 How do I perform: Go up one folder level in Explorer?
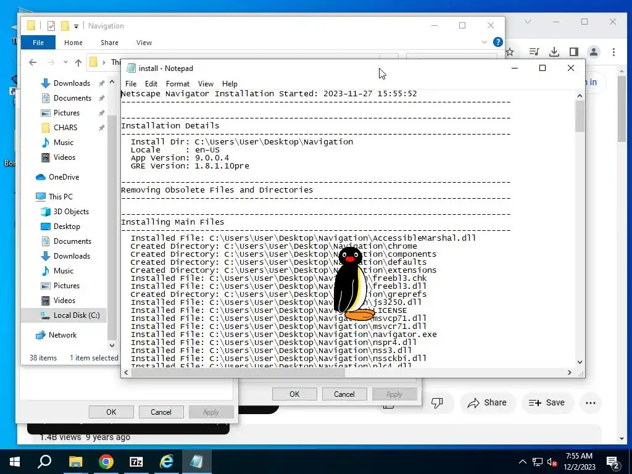[x=78, y=62]
